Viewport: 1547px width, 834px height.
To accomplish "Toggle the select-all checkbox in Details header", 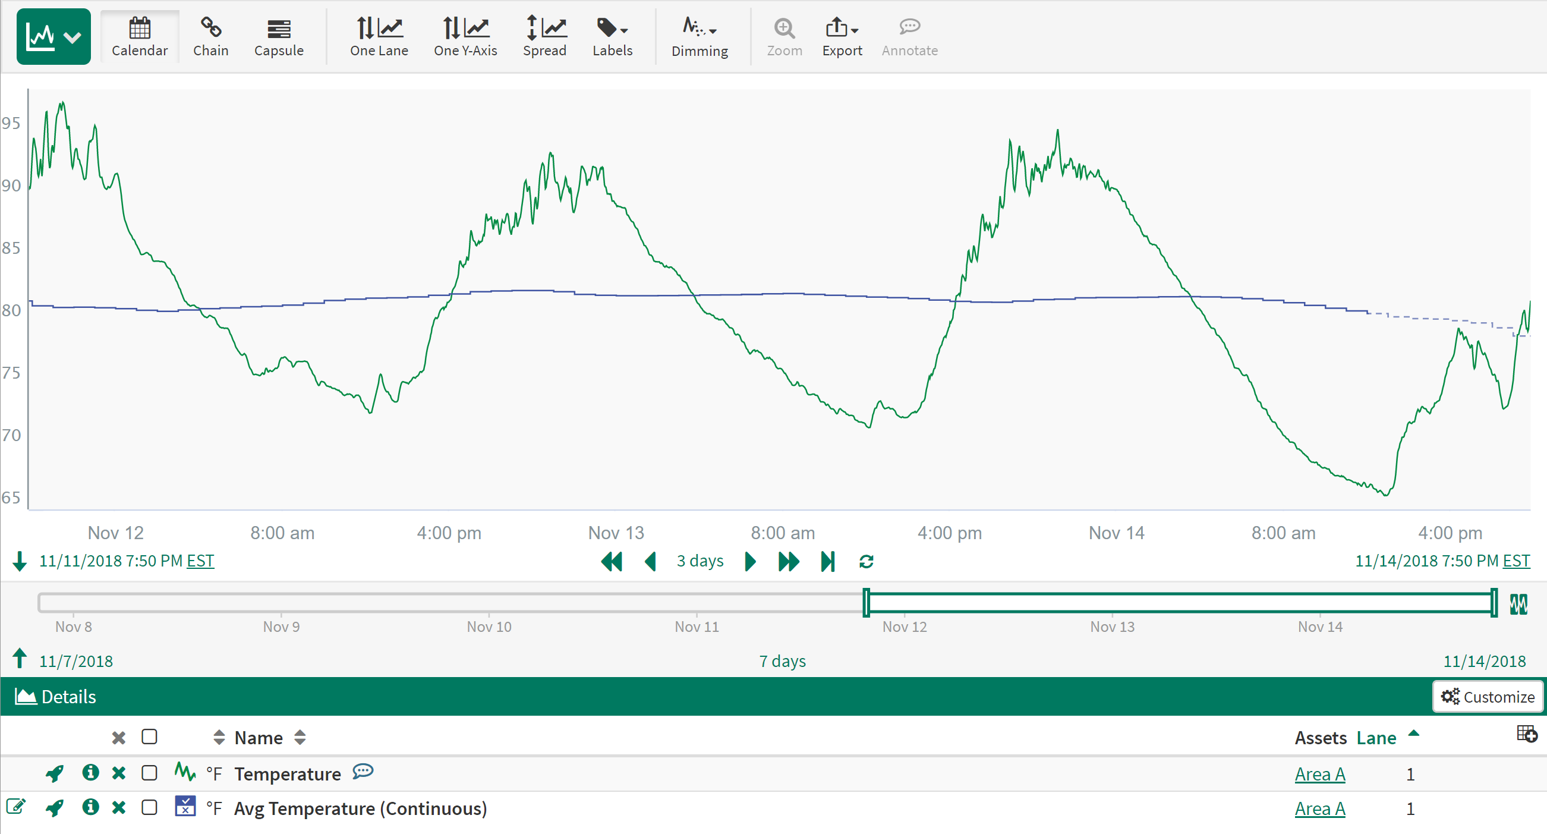I will 149,737.
